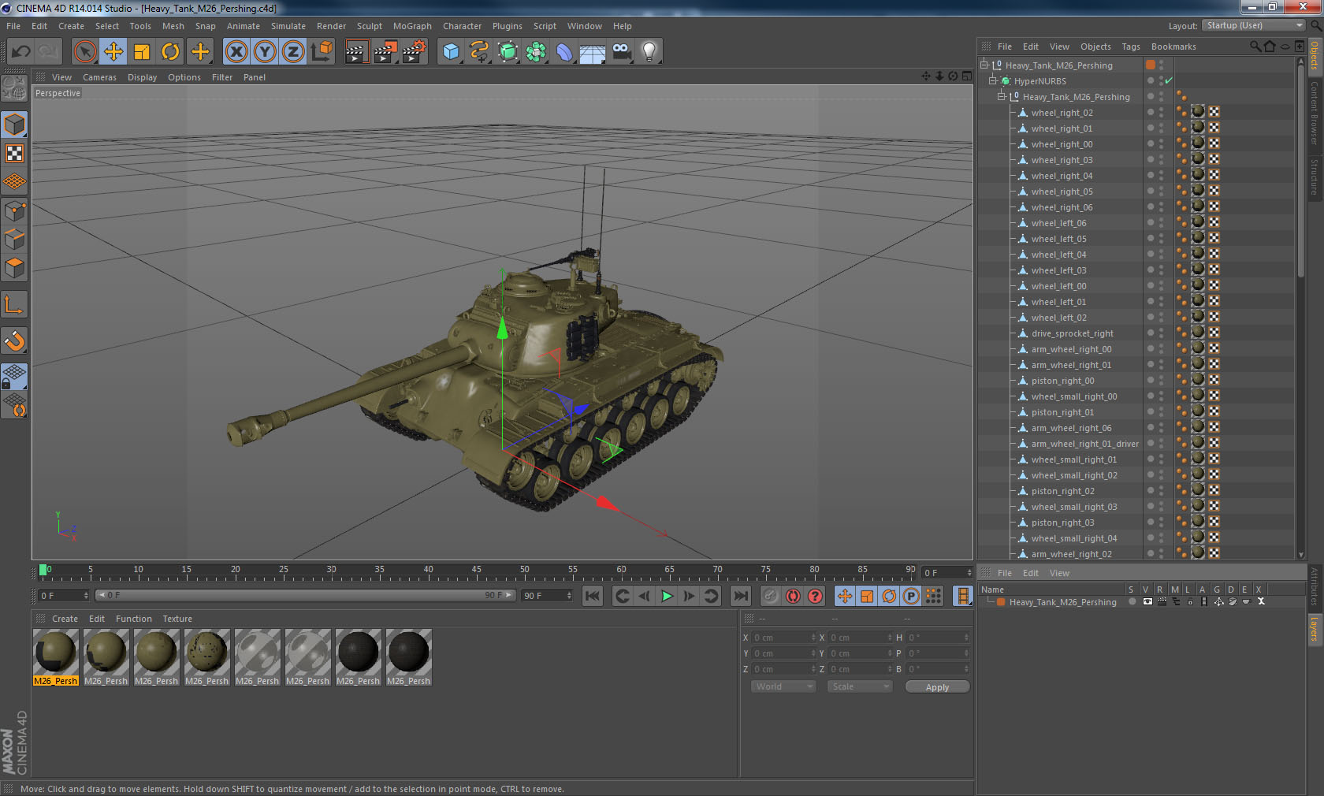The height and width of the screenshot is (796, 1324).
Task: Click the Go to End playback button
Action: point(741,596)
